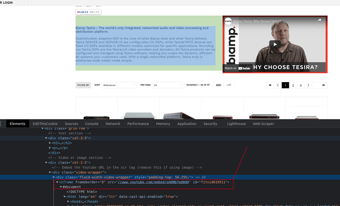Viewport: 340px width, 206px height.
Task: Click 'SHOWING 1 - 24 OF 67' text
Action: [198, 85]
